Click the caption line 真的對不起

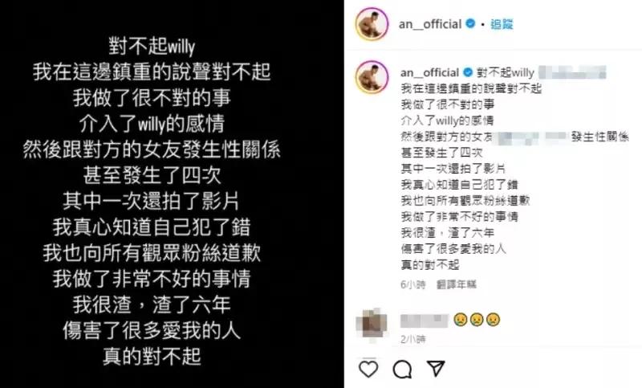point(430,264)
